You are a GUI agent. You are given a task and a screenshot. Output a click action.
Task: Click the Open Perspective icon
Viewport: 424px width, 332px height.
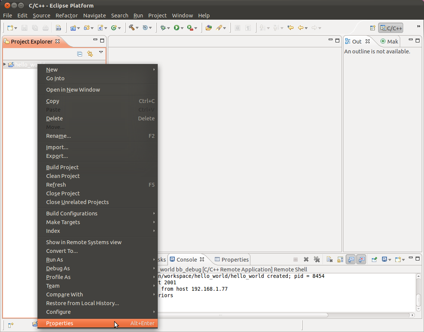click(373, 28)
